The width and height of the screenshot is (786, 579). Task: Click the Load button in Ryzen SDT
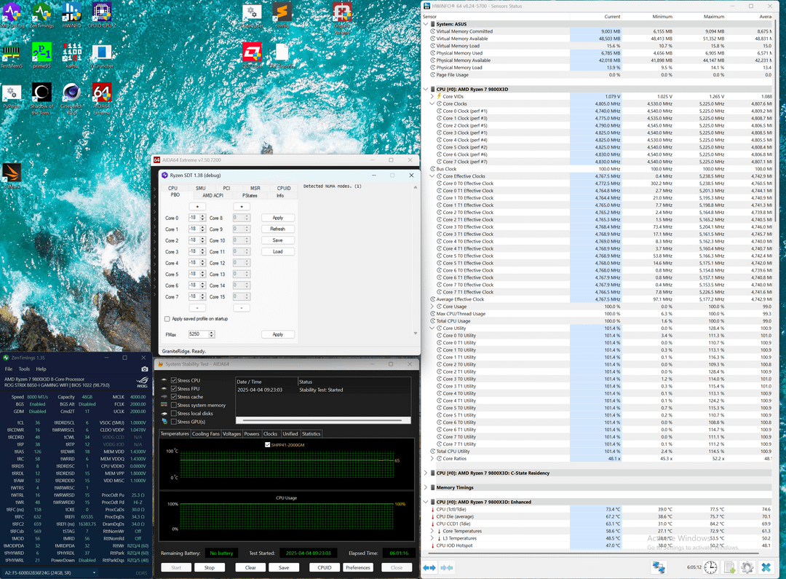(x=278, y=251)
